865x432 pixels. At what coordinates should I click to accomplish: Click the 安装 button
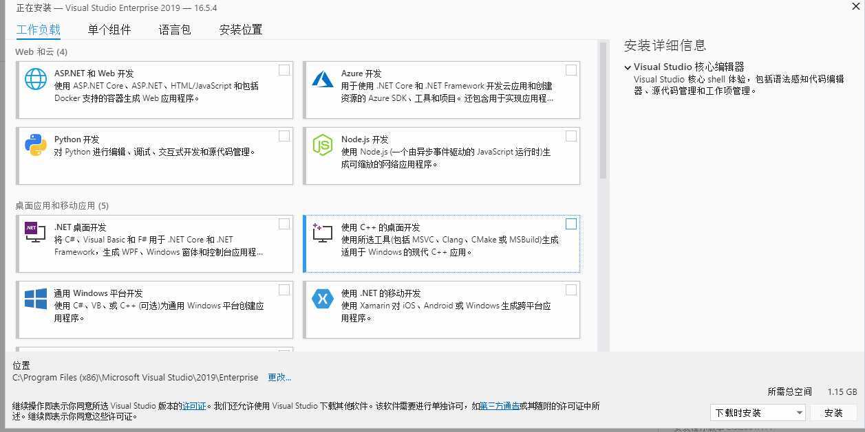pos(833,413)
